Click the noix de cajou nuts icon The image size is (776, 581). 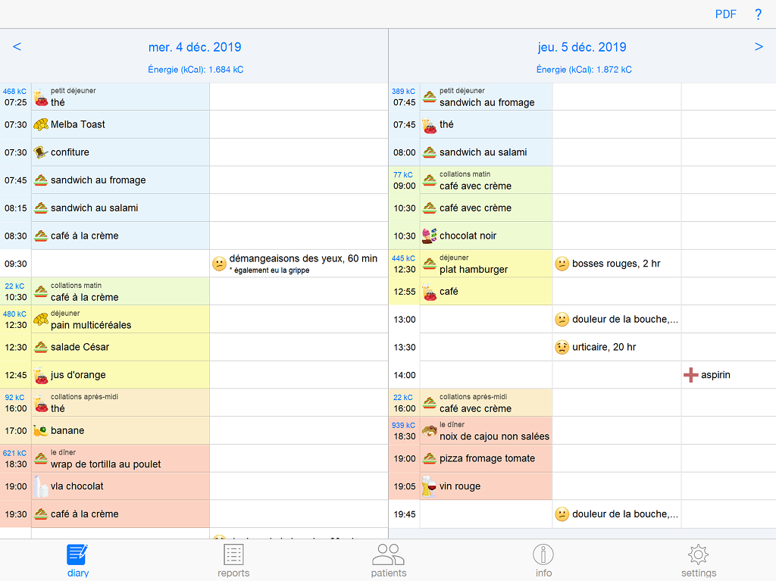click(429, 431)
